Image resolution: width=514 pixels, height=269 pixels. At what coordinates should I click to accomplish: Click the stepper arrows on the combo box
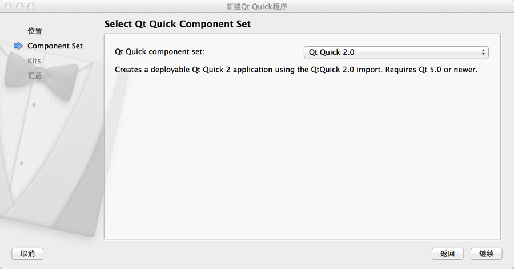coord(483,52)
